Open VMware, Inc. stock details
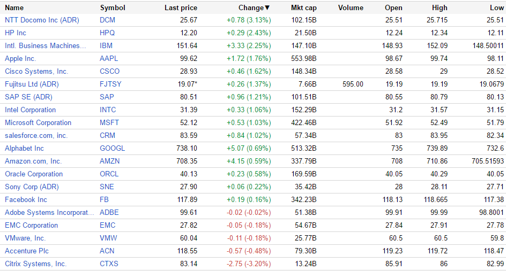506x271 pixels. pyautogui.click(x=25, y=238)
